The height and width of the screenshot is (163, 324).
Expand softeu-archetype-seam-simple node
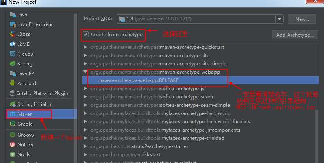point(85,105)
